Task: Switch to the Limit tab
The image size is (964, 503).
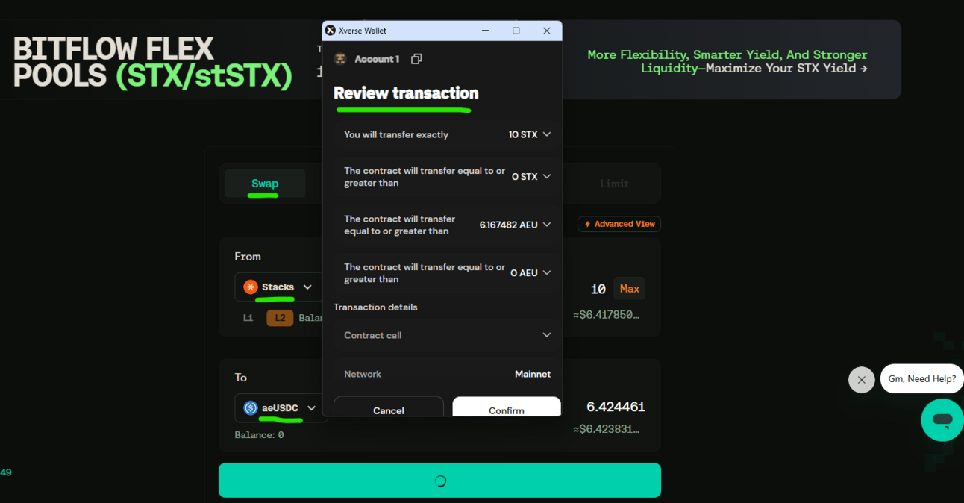Action: pyautogui.click(x=614, y=184)
